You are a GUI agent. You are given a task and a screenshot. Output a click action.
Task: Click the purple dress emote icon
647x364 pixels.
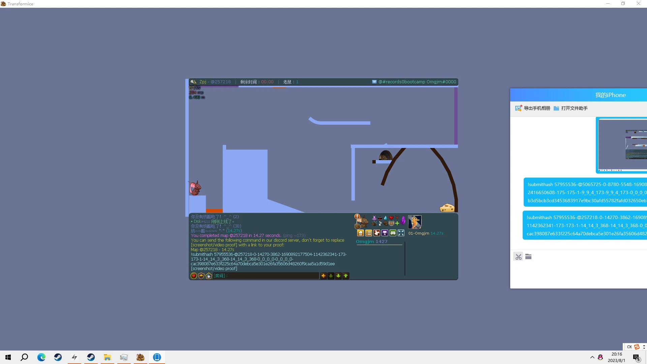374,218
